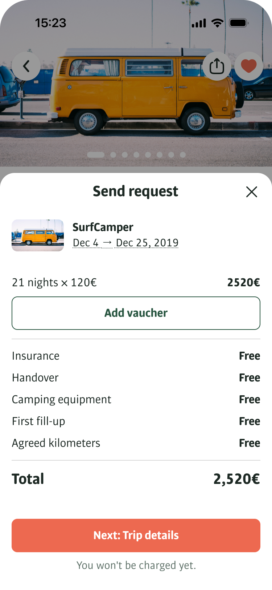272x590 pixels.
Task: Tap the SurfCamper listing title
Action: pos(103,227)
